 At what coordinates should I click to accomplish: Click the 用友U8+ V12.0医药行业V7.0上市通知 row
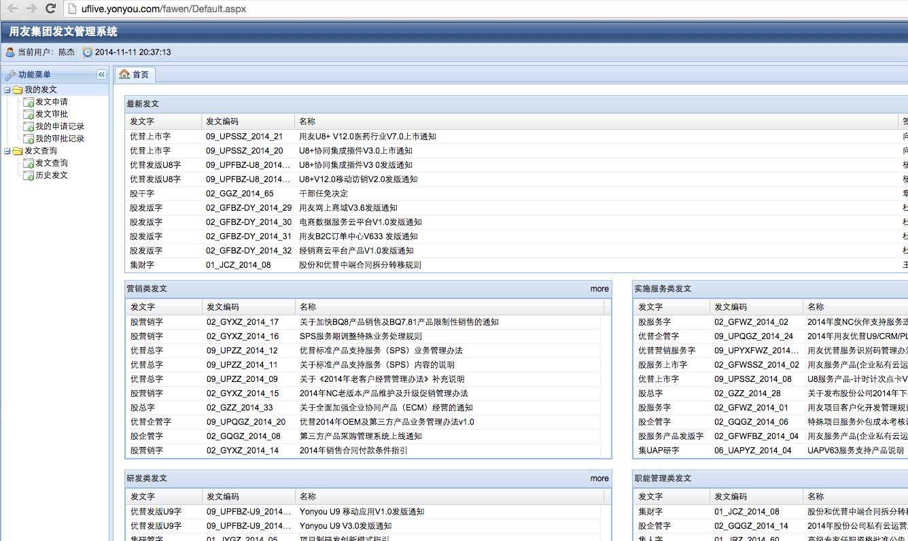pyautogui.click(x=517, y=137)
